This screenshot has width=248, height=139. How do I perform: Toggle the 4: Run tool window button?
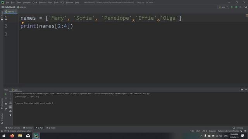(39, 128)
